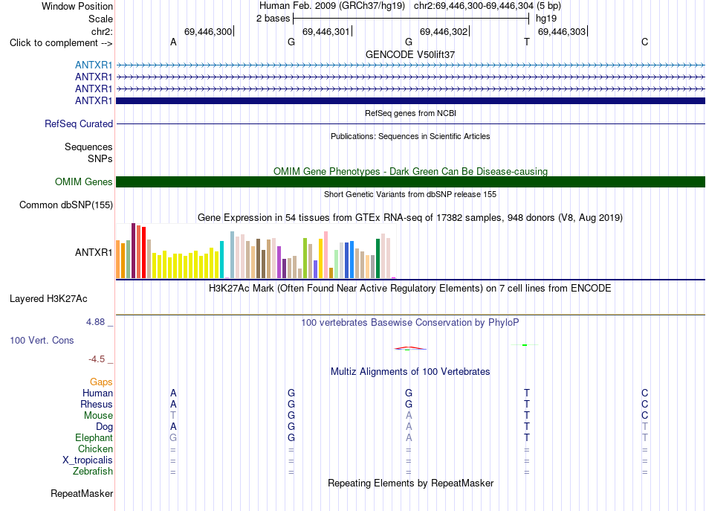Screen dimensions: 706x511
Task: Click position label 69,446,302 on ruler
Action: [444, 31]
